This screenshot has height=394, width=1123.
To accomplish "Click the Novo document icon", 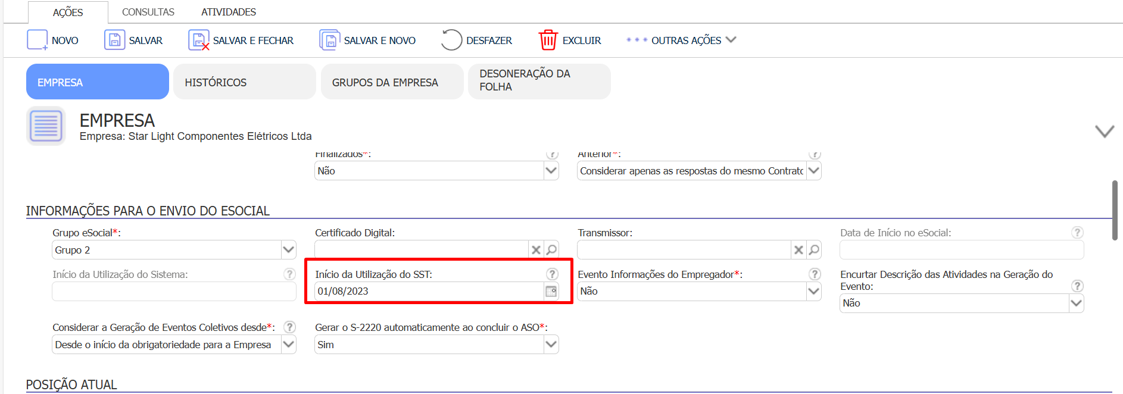I will click(37, 40).
